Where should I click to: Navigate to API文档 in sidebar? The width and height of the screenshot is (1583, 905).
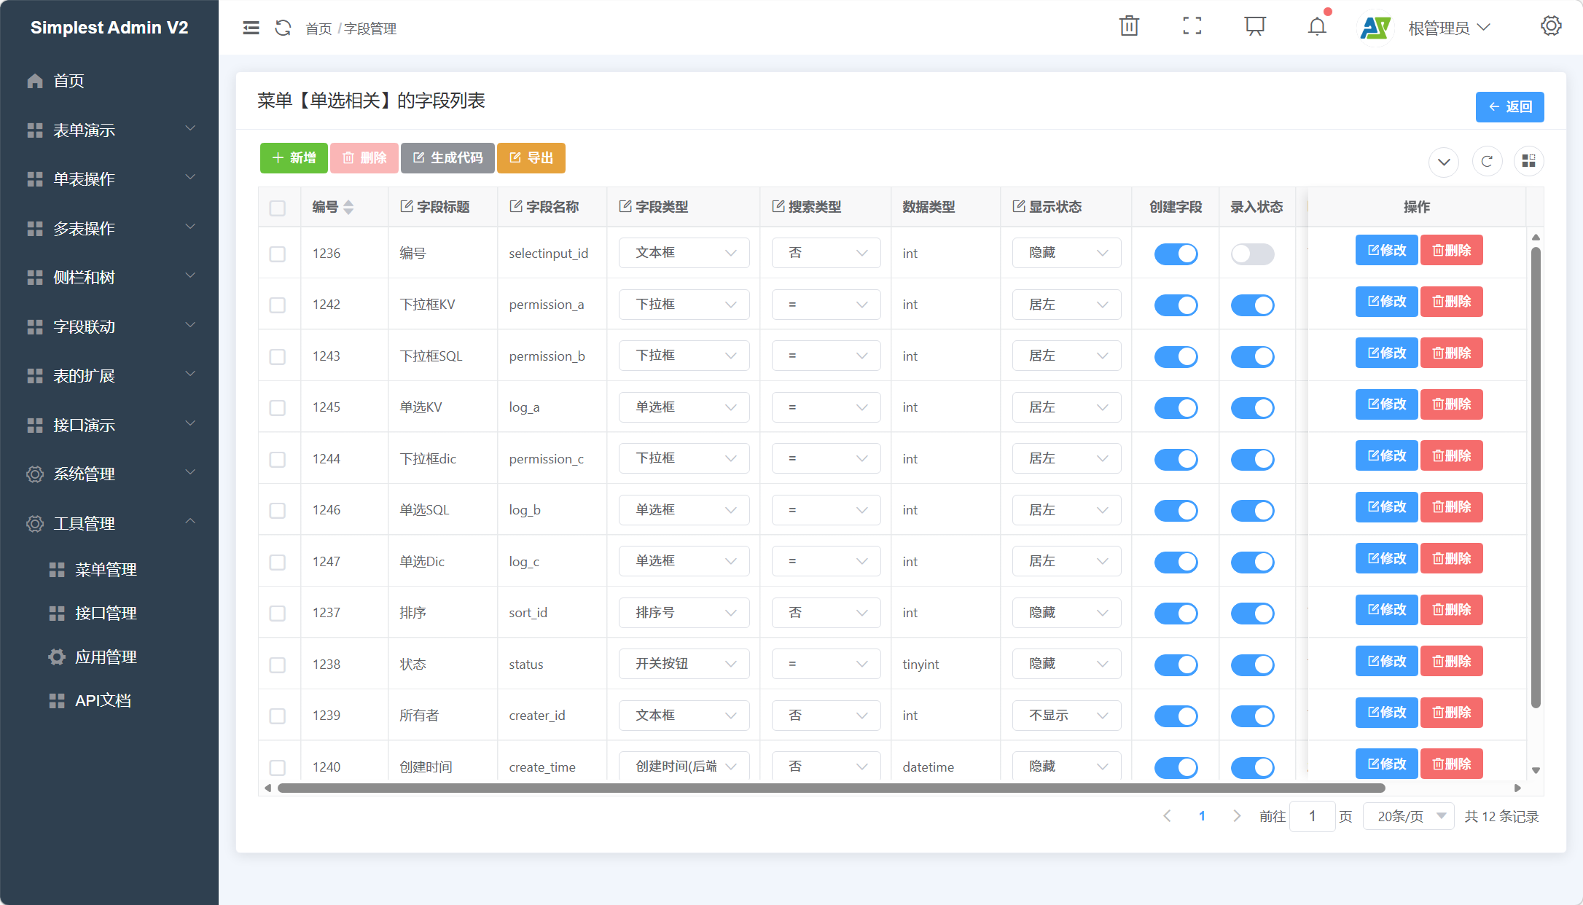[103, 700]
